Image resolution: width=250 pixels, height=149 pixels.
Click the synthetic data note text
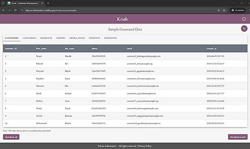27,131
